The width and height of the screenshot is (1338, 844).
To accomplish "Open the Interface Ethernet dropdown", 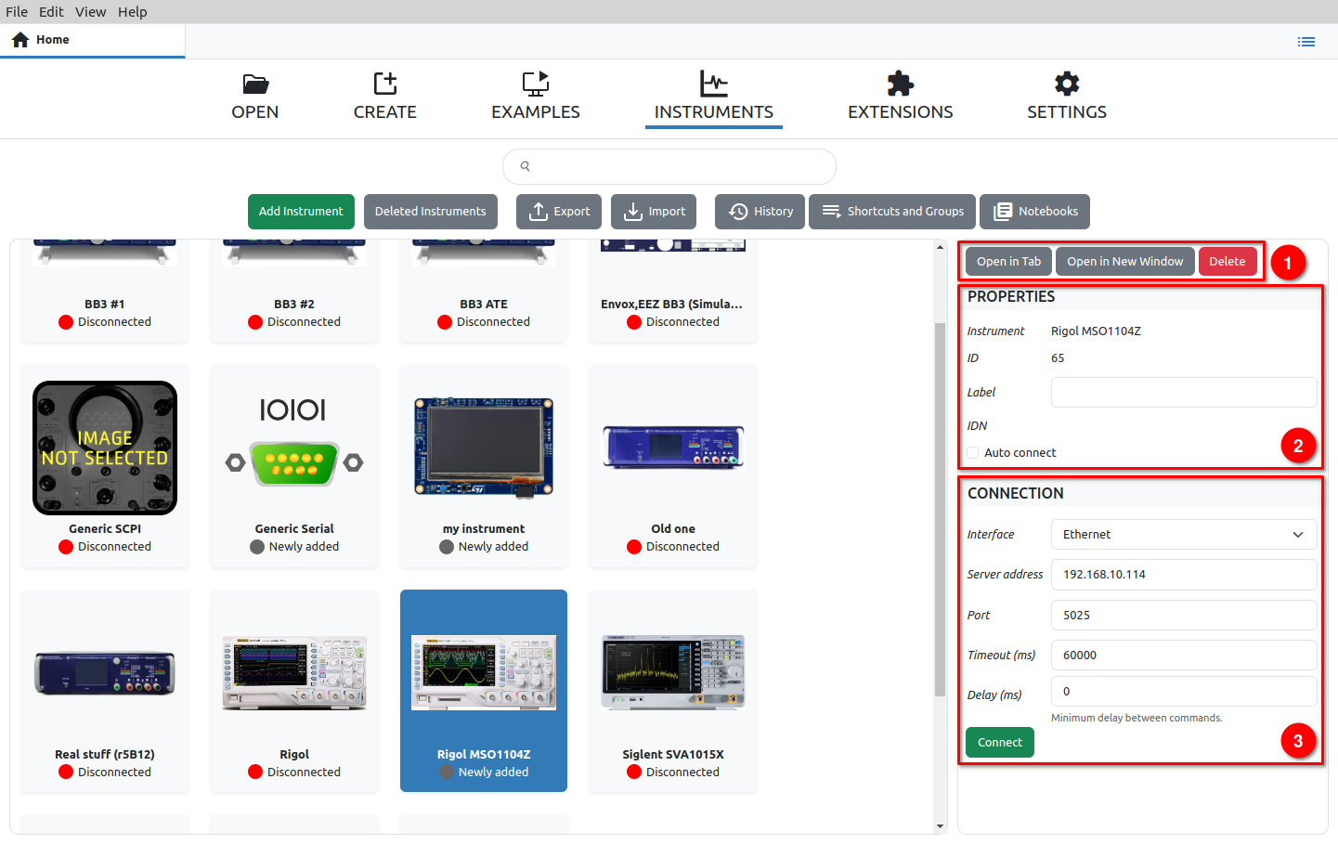I will (x=1184, y=535).
